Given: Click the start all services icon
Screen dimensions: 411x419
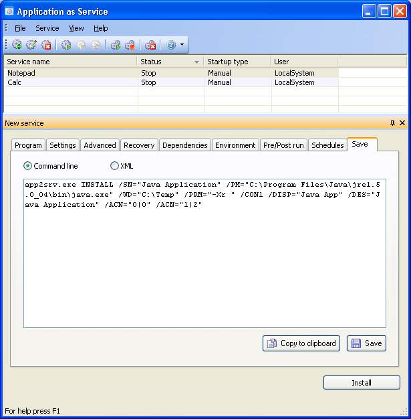Looking at the screenshot, I should [x=116, y=45].
